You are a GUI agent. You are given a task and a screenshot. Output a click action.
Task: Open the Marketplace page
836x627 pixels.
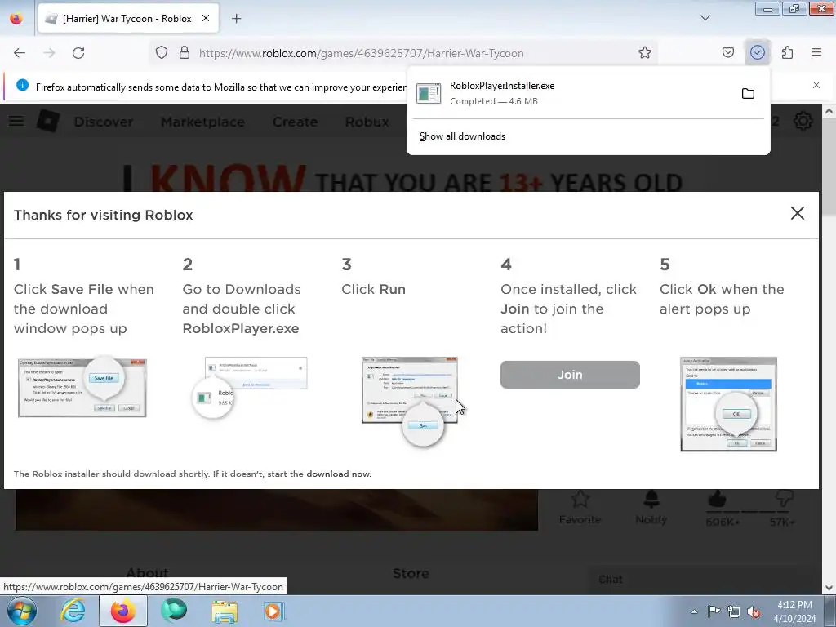202,122
